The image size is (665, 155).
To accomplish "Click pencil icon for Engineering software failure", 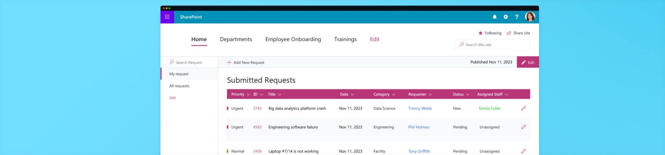I will pyautogui.click(x=523, y=127).
